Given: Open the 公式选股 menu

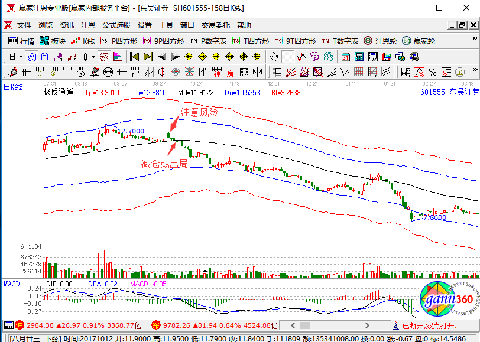Looking at the screenshot, I should pos(116,25).
